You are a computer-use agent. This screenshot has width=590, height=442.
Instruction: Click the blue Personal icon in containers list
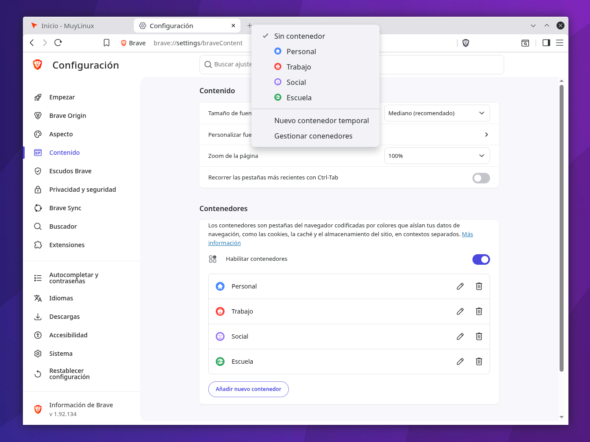(220, 286)
